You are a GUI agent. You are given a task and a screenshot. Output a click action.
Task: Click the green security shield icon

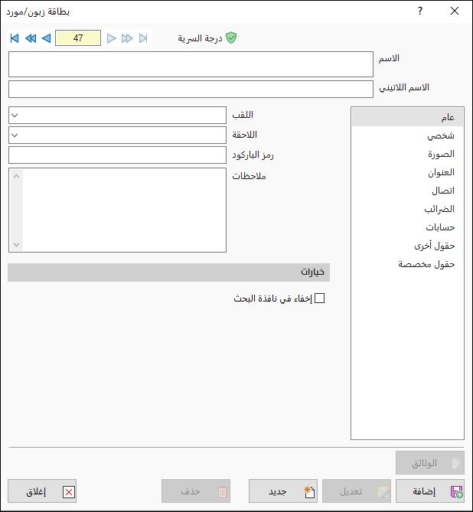click(231, 38)
